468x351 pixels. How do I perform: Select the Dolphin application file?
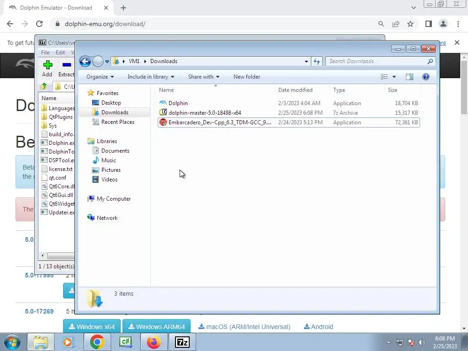click(x=289, y=103)
